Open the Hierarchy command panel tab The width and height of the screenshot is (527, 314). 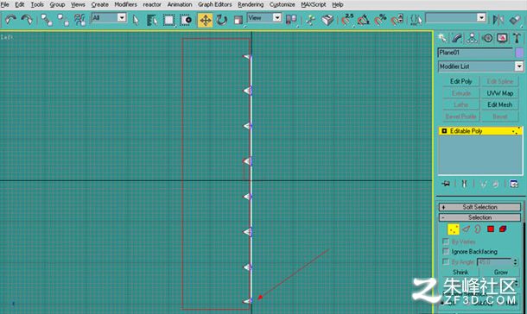coord(472,38)
